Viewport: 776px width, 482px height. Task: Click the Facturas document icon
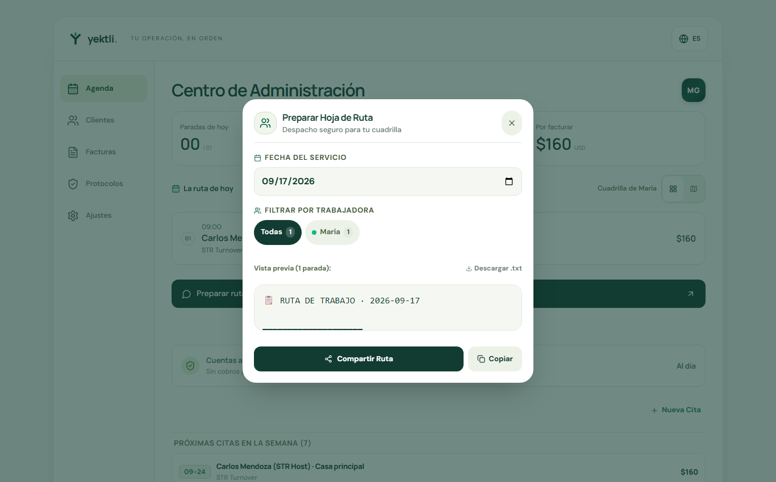coord(73,152)
